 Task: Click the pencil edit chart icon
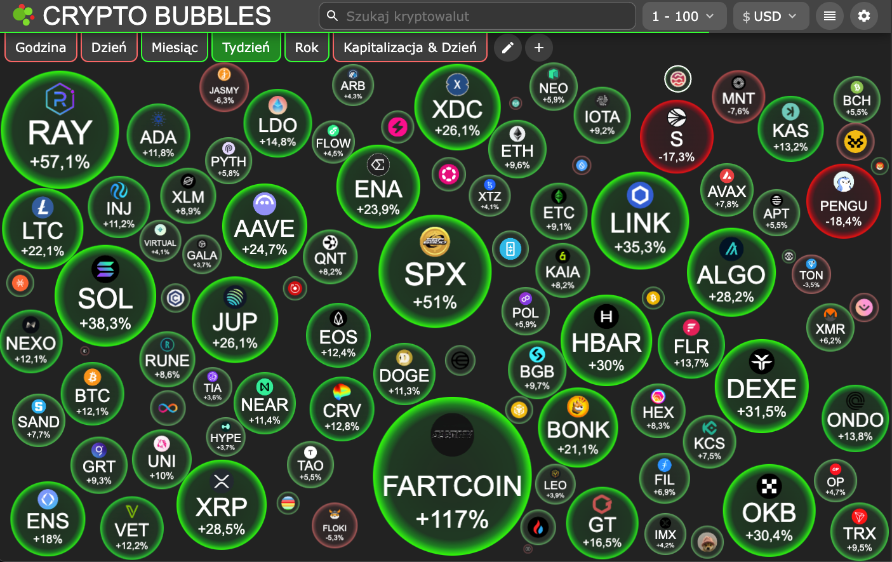click(x=507, y=48)
